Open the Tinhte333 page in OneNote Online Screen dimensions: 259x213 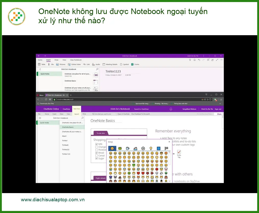[x=66, y=149]
